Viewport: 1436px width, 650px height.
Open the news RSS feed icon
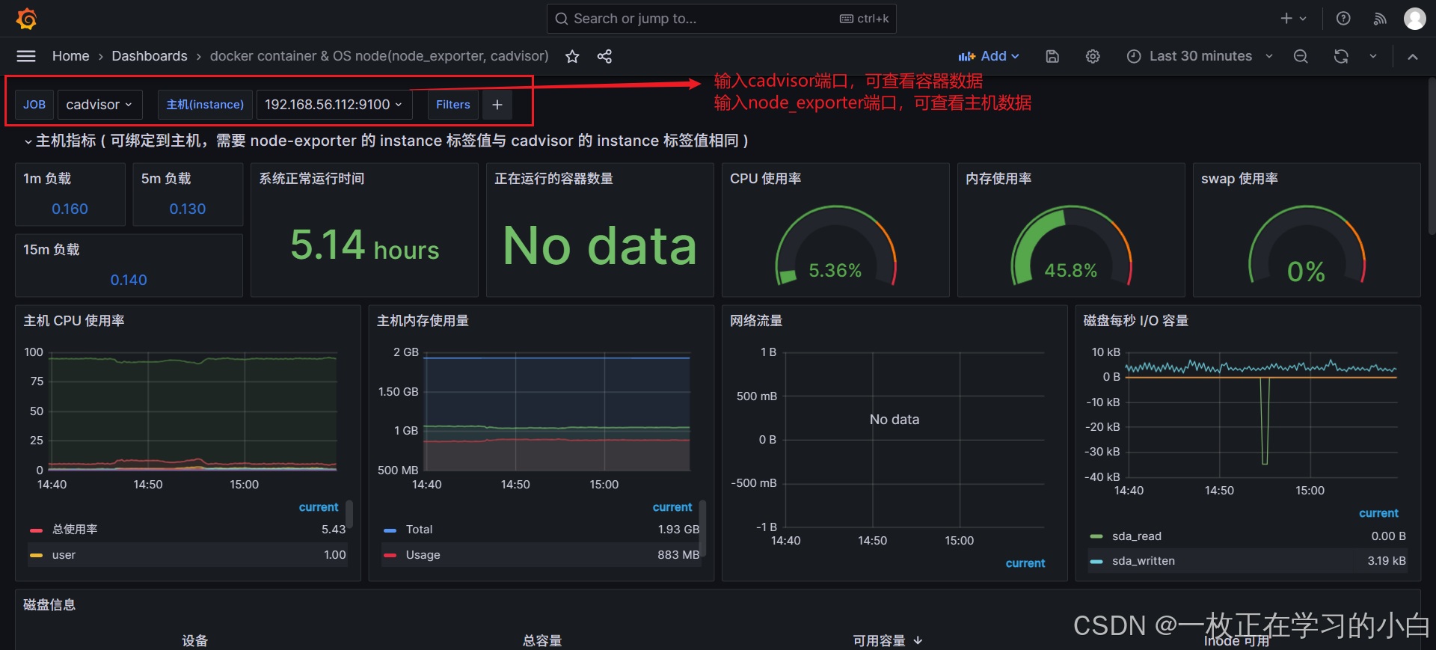pos(1380,19)
